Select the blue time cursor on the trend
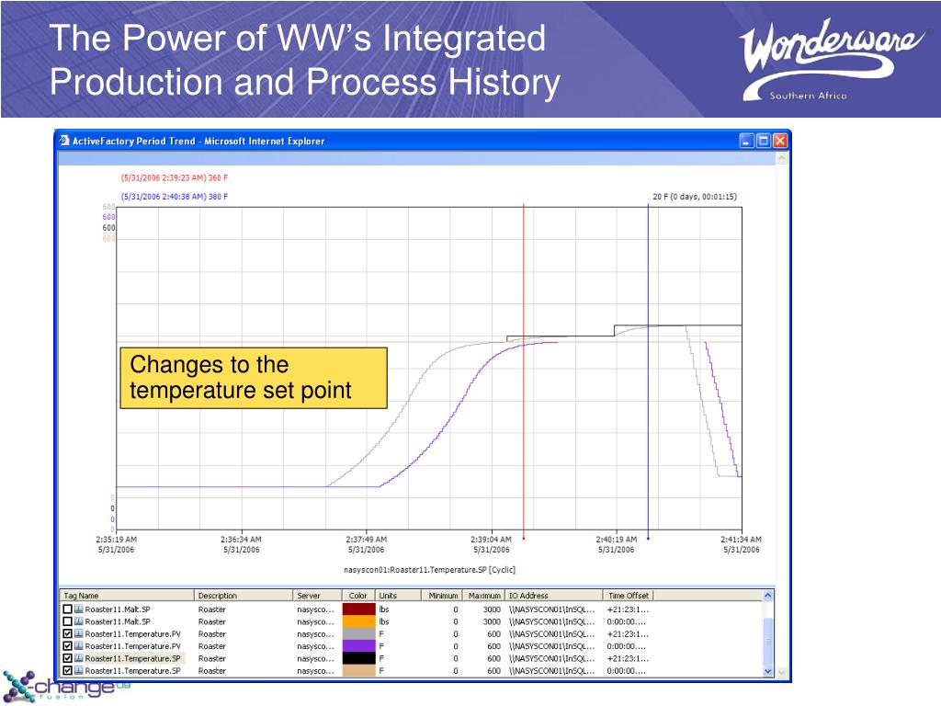The image size is (941, 706). point(648,372)
